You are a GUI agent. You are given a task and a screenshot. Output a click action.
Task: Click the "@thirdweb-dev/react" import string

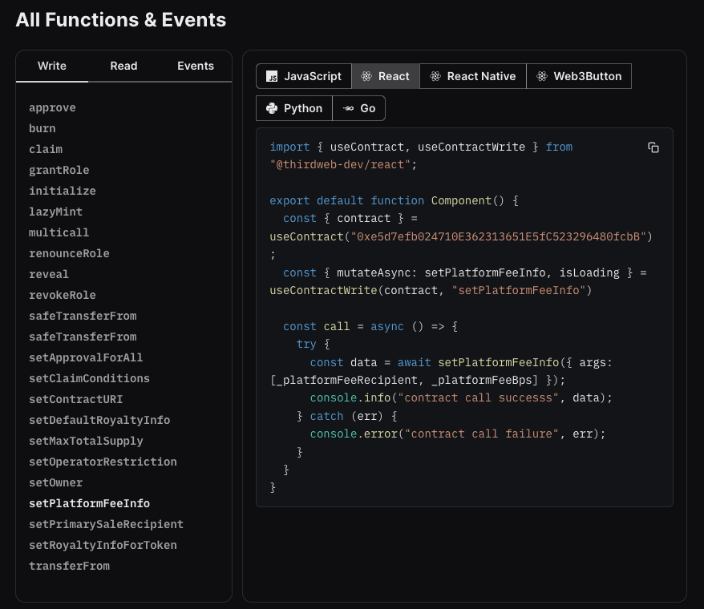click(340, 165)
